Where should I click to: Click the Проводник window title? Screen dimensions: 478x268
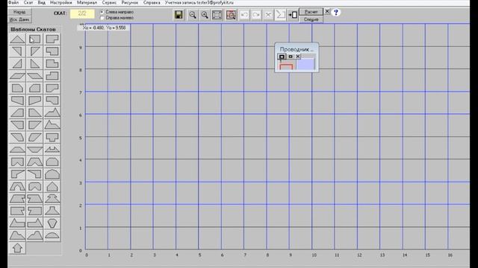297,49
